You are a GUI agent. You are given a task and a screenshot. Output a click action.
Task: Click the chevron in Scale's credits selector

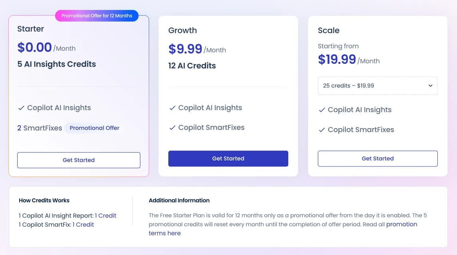pos(430,85)
